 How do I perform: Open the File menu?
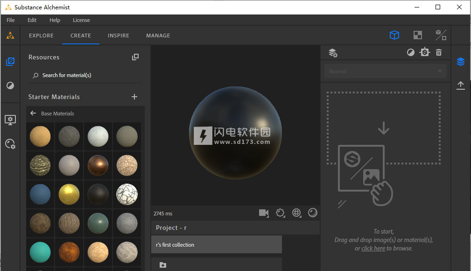pos(11,20)
